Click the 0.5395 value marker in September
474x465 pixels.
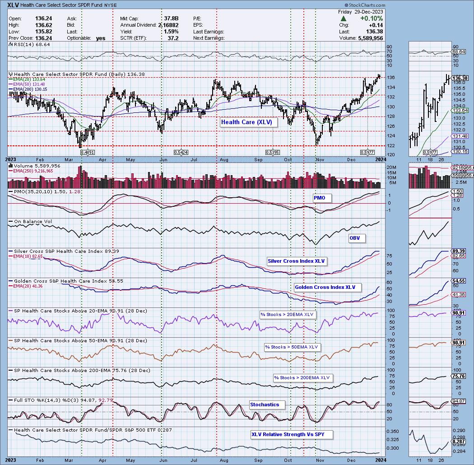[x=272, y=153]
